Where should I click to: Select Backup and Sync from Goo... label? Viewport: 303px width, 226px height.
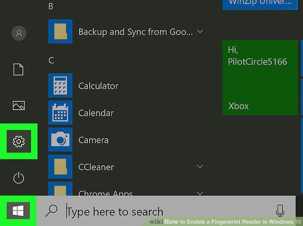pos(135,32)
